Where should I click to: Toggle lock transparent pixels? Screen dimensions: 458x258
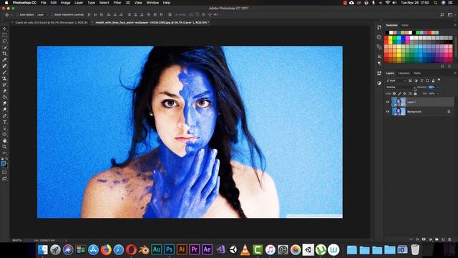[x=394, y=94]
